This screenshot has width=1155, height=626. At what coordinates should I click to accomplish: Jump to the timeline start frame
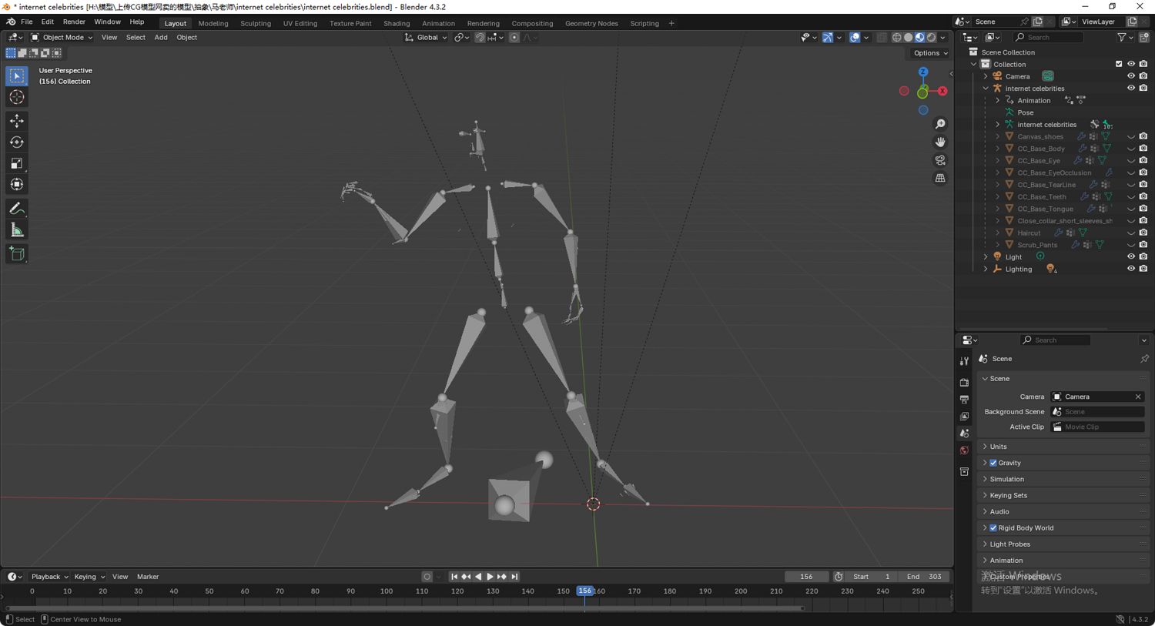[454, 577]
